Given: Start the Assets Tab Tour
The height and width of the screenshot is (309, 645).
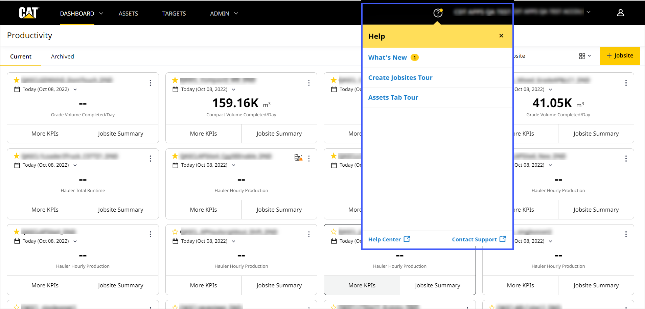Looking at the screenshot, I should click(393, 97).
